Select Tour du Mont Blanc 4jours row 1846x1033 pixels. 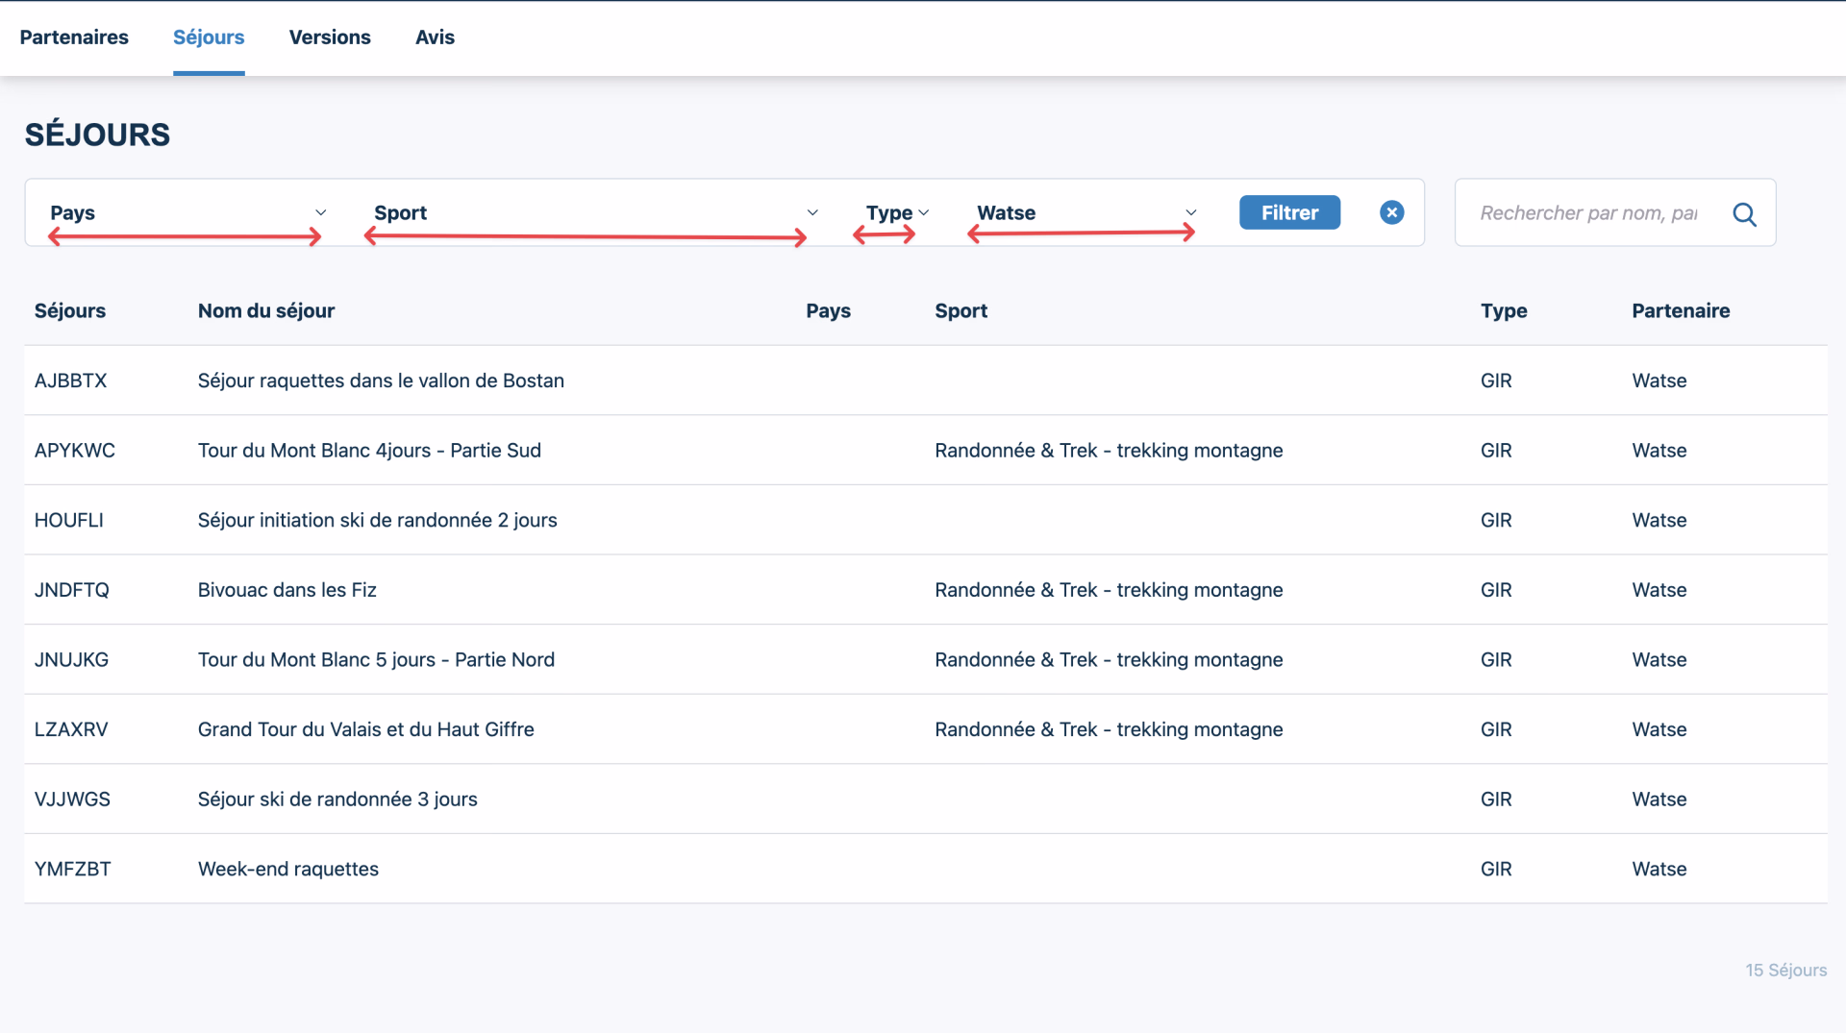(x=369, y=451)
